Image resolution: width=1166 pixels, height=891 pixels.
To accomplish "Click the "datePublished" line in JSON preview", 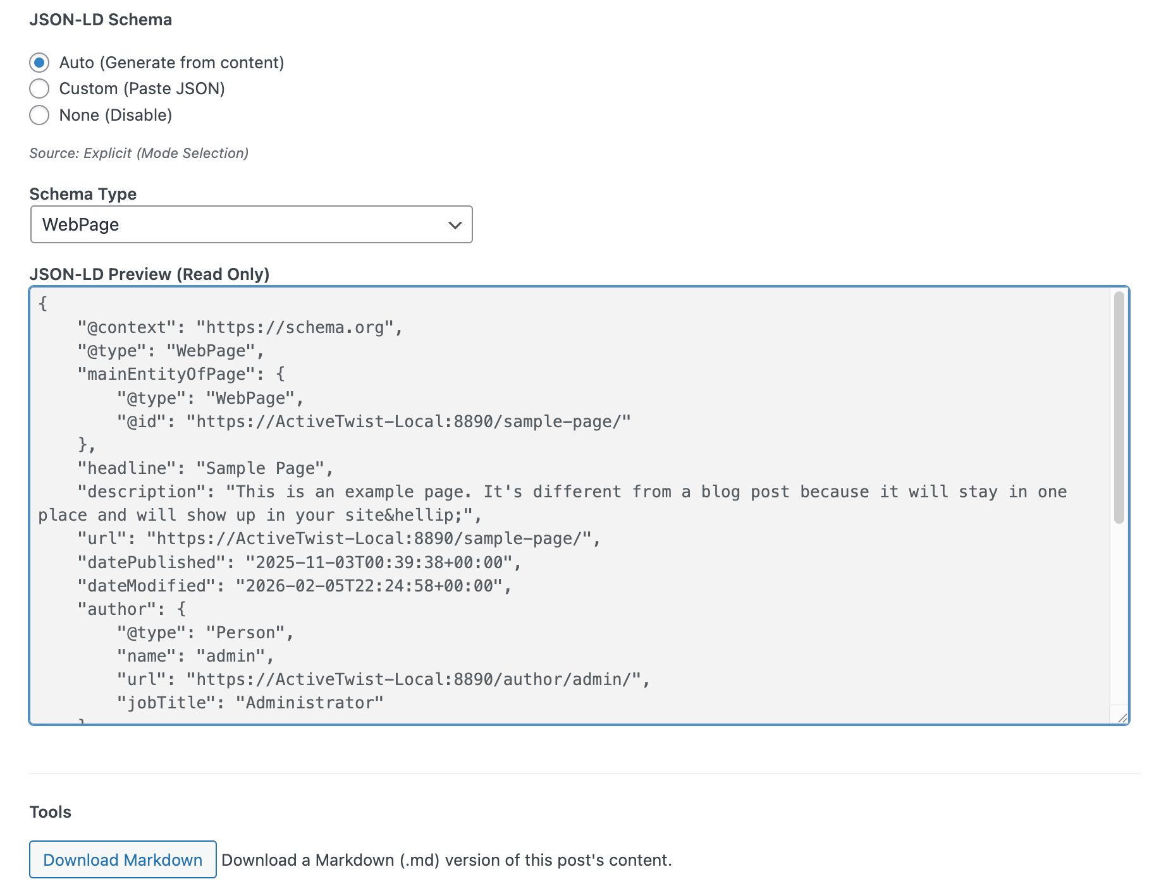I will pos(298,562).
